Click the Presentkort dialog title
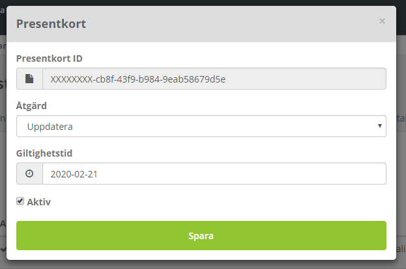The image size is (406, 269). click(51, 24)
